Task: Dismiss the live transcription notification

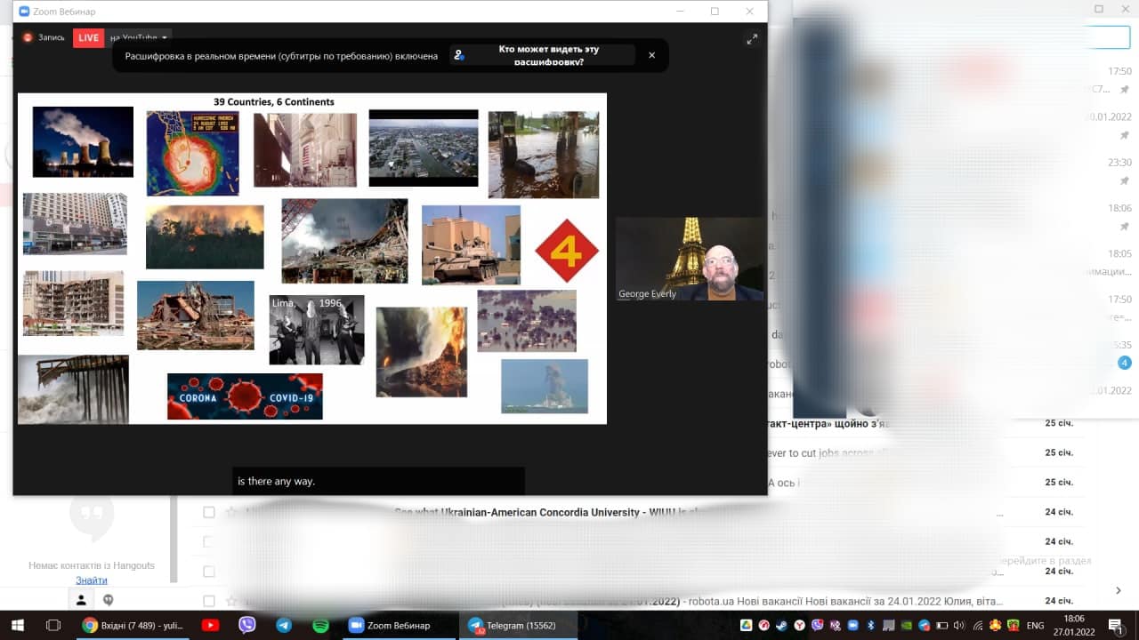Action: (x=651, y=55)
